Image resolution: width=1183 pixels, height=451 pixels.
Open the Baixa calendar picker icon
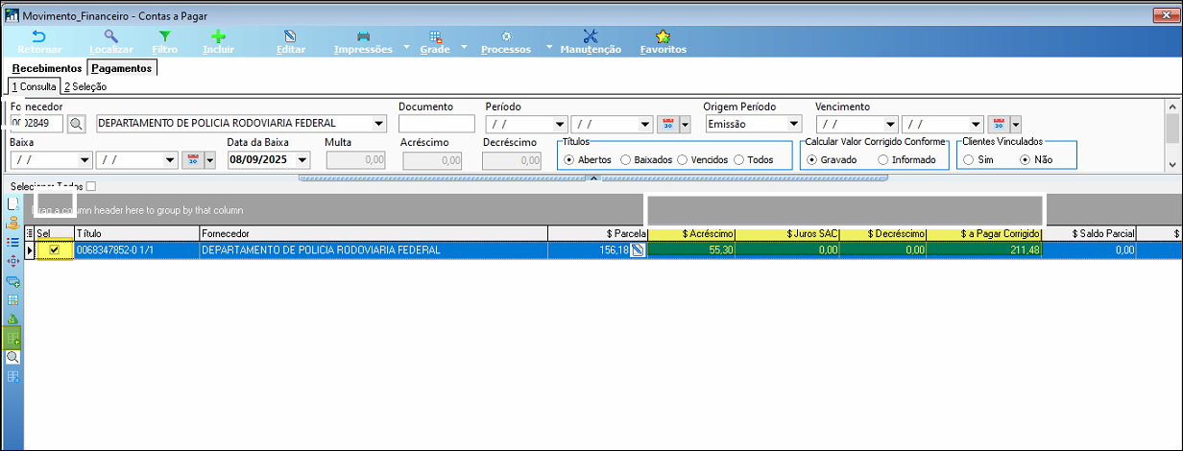[x=191, y=160]
